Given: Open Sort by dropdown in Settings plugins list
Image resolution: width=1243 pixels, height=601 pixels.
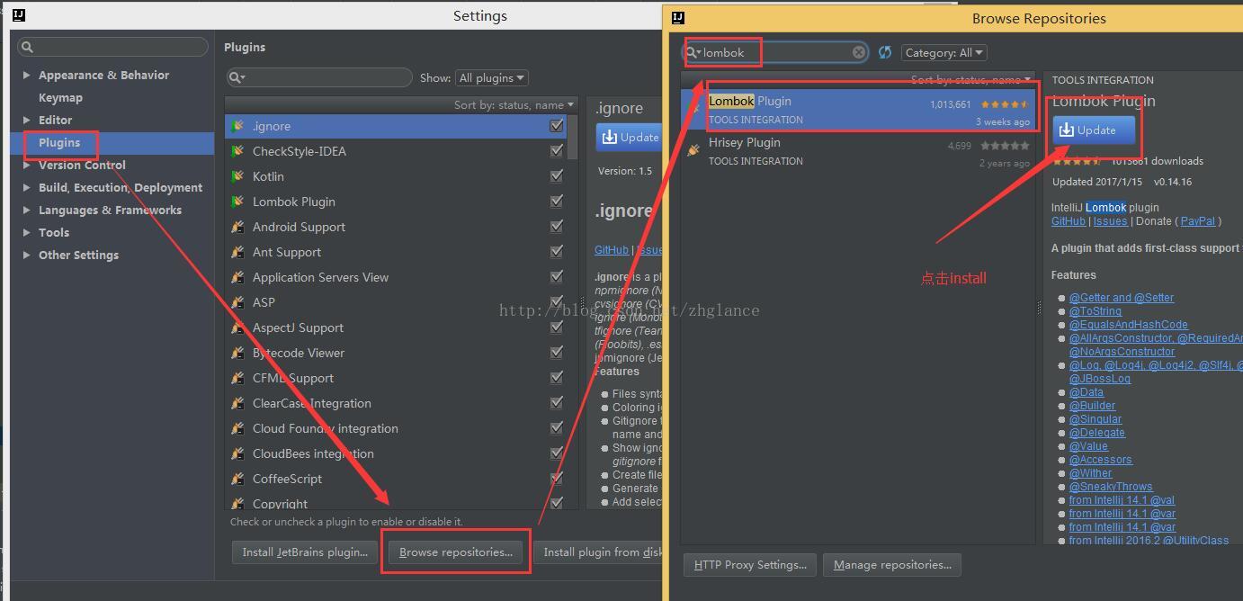Looking at the screenshot, I should pos(514,105).
